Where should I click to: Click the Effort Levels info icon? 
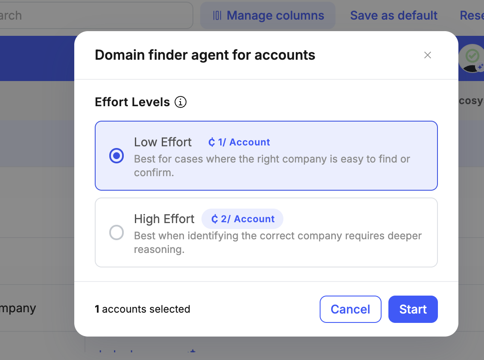(181, 102)
